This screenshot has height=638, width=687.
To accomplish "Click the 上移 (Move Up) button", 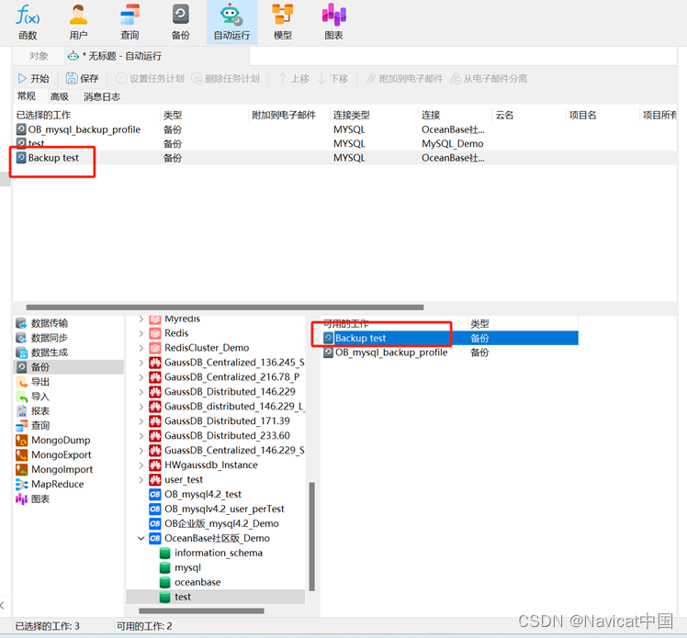I will (x=294, y=78).
